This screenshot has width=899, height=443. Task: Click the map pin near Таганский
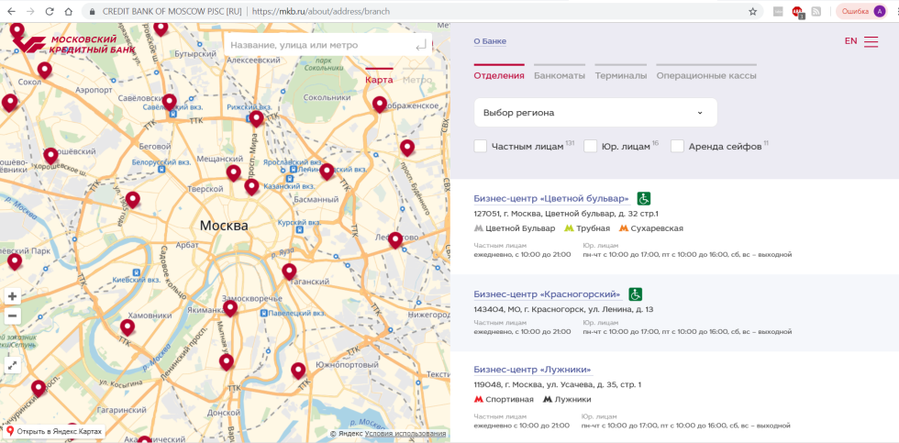[x=289, y=271]
